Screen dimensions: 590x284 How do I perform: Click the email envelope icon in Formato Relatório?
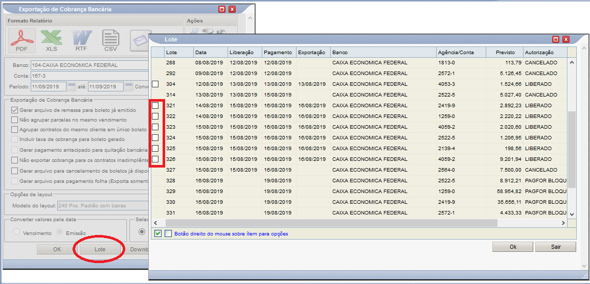pos(140,41)
